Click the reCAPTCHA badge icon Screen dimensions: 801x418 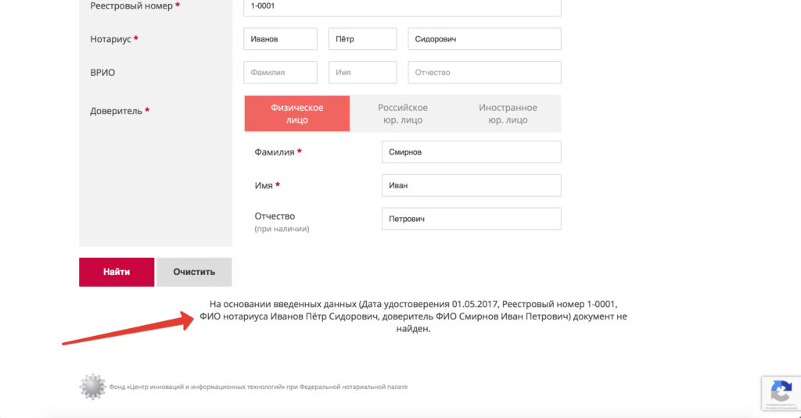(x=781, y=392)
